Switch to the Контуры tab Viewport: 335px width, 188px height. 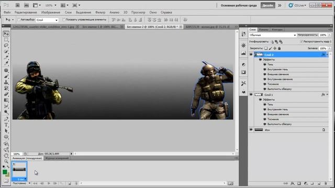[x=277, y=30]
